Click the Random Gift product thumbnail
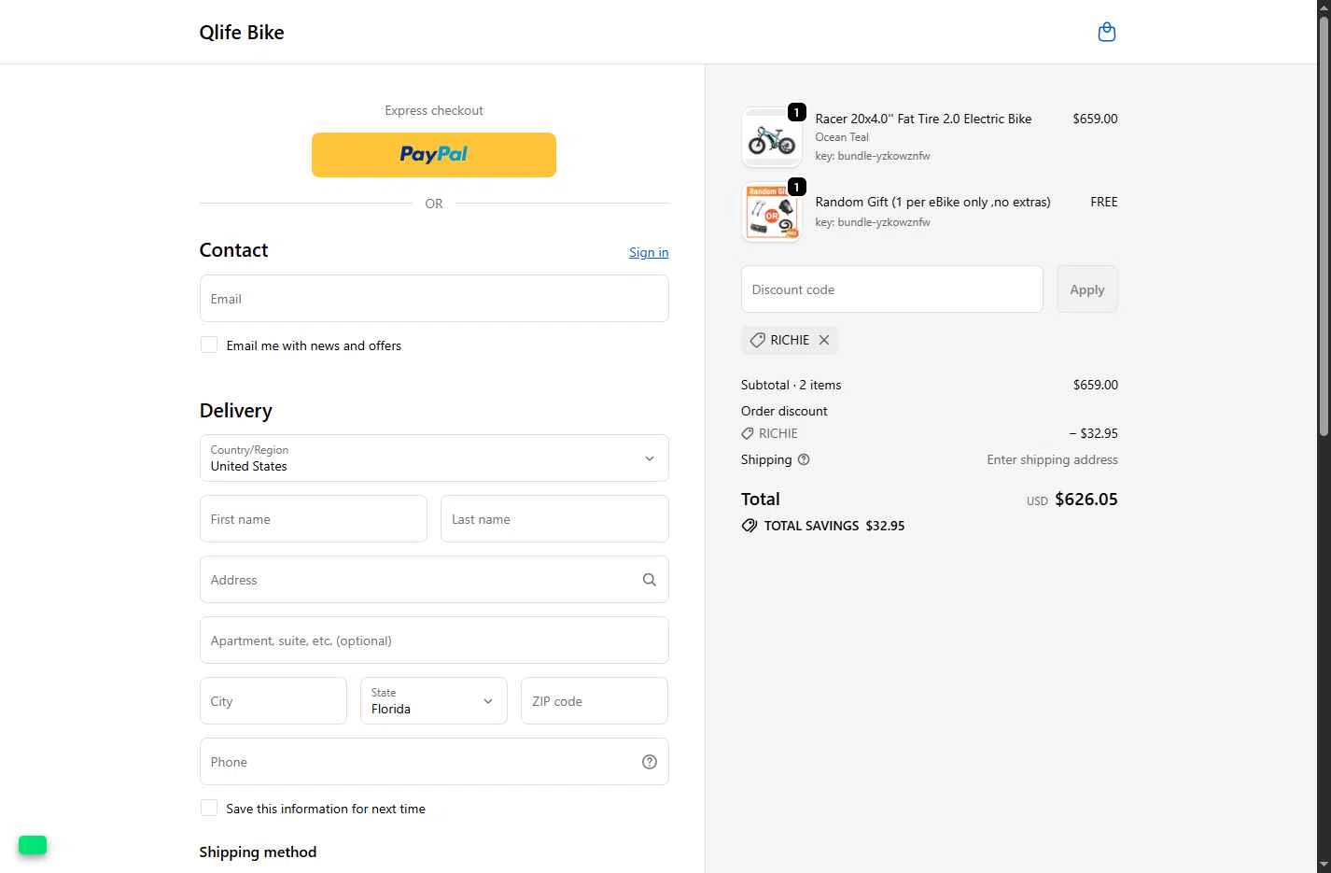 click(772, 212)
